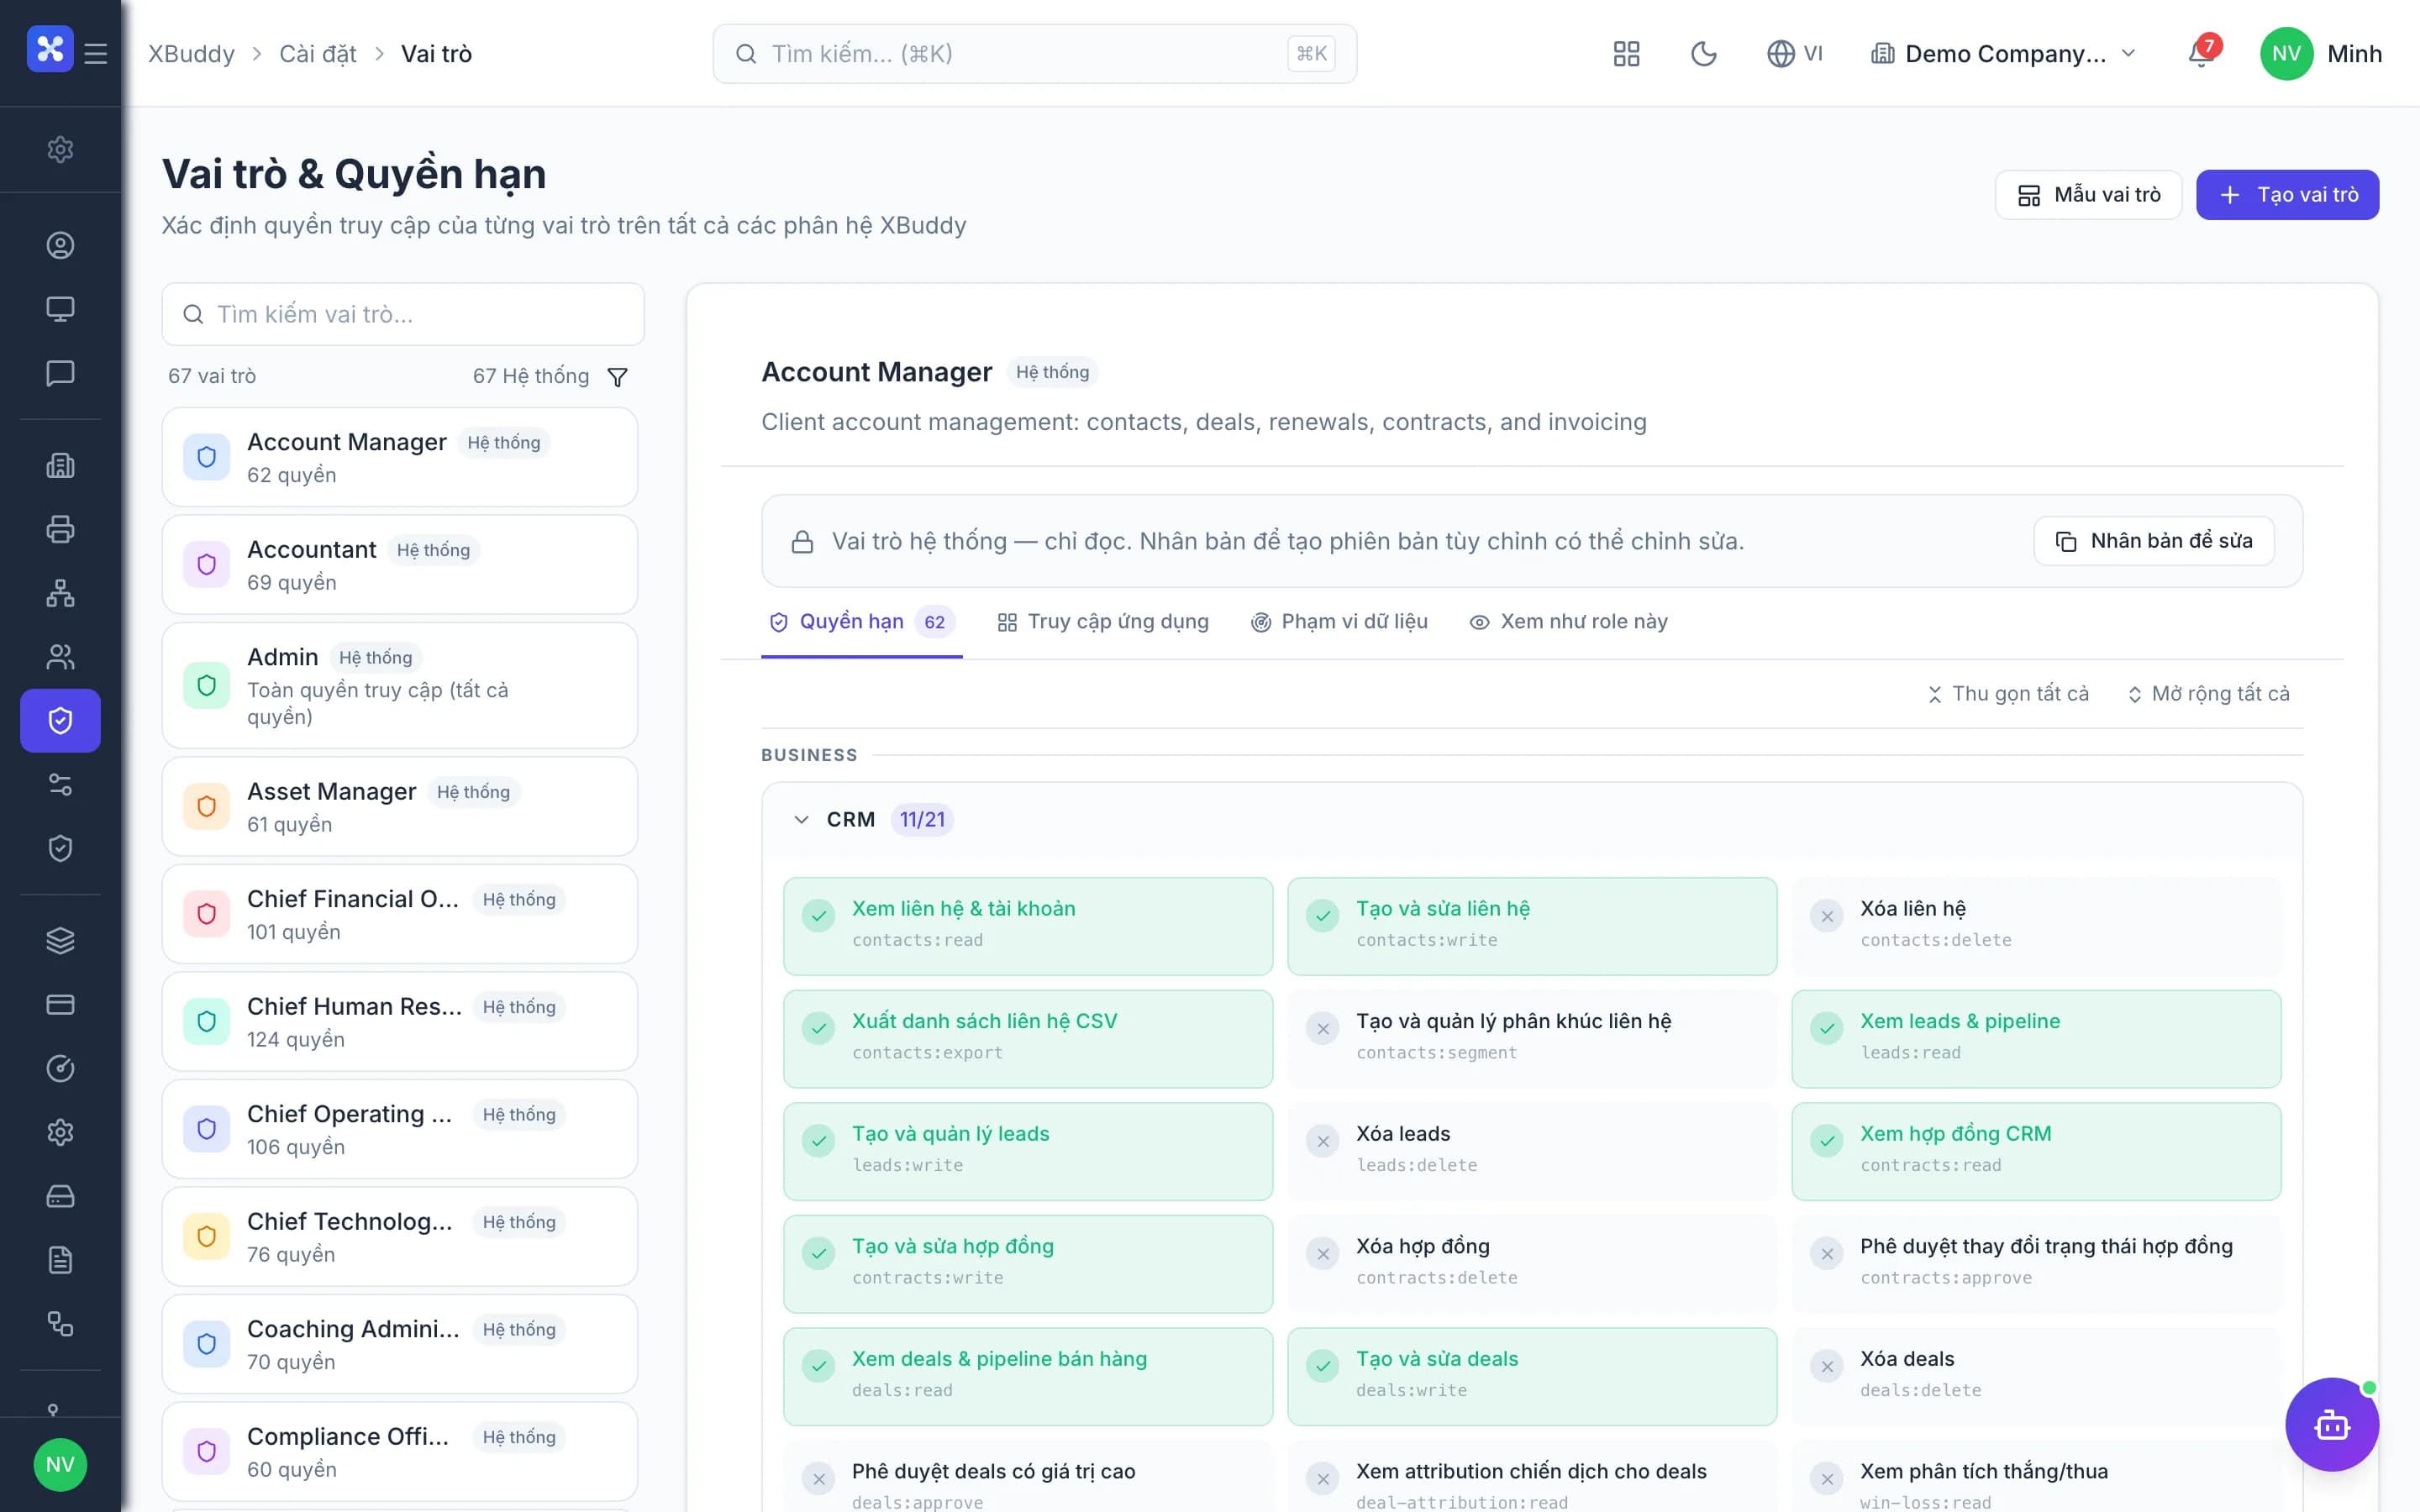Click 'Nhân bản để sửa' button
This screenshot has width=2420, height=1512.
click(2154, 541)
